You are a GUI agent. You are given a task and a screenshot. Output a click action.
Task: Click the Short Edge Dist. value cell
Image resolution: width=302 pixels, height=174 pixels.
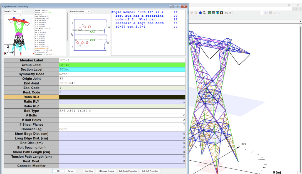pos(122,134)
